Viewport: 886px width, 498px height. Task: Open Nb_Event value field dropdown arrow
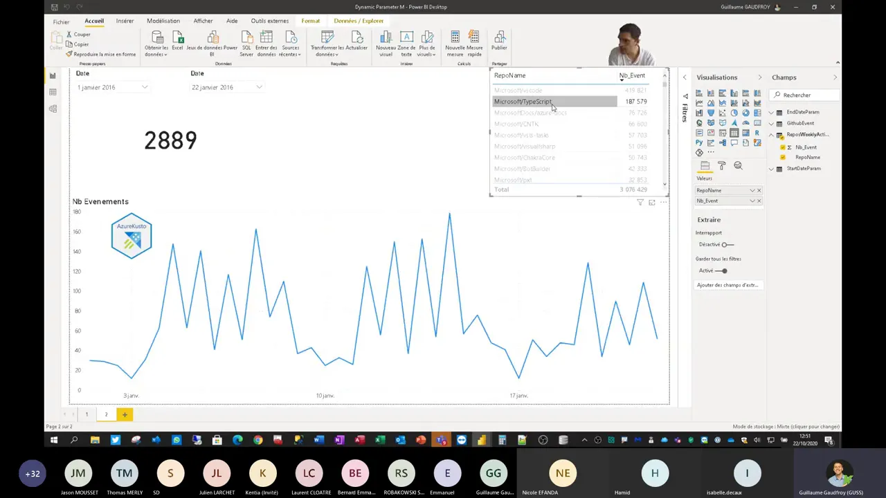coord(752,201)
